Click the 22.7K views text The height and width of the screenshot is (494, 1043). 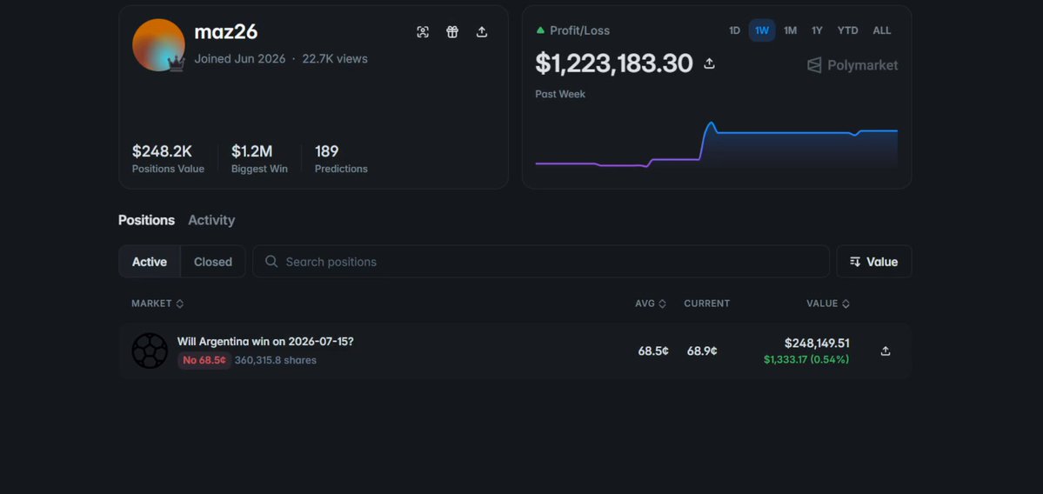(335, 58)
